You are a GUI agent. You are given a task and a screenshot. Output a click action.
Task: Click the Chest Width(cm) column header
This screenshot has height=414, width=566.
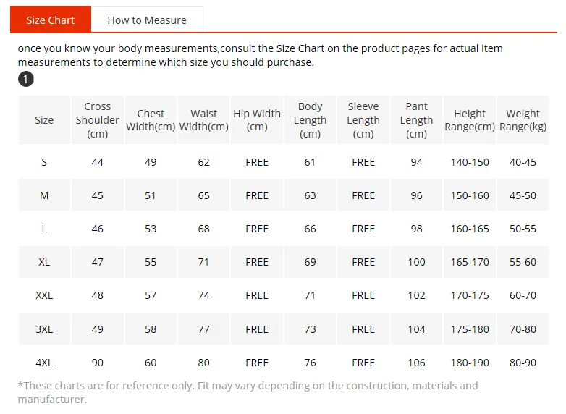coord(151,120)
